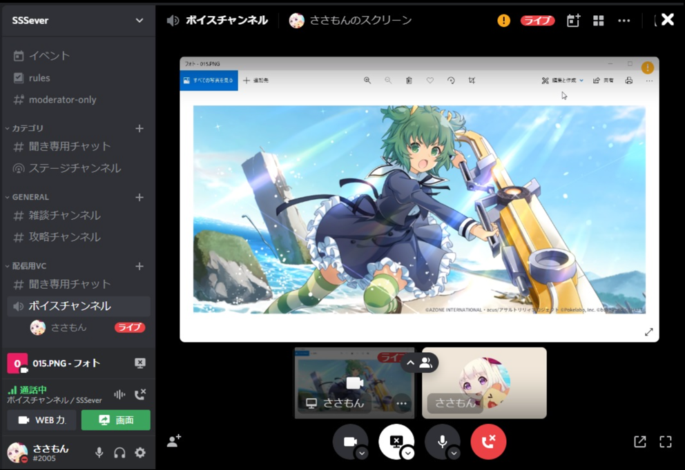Open Photos more options ellipsis
This screenshot has width=685, height=470.
tap(649, 81)
